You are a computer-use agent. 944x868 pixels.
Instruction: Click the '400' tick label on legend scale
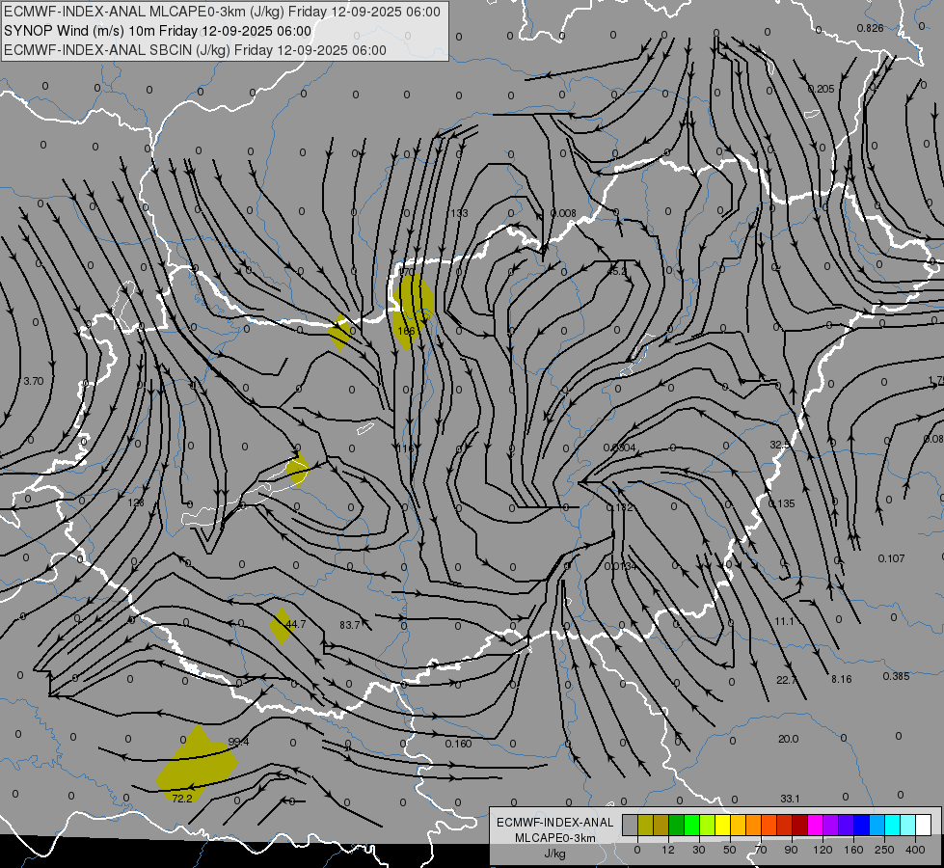(x=915, y=850)
